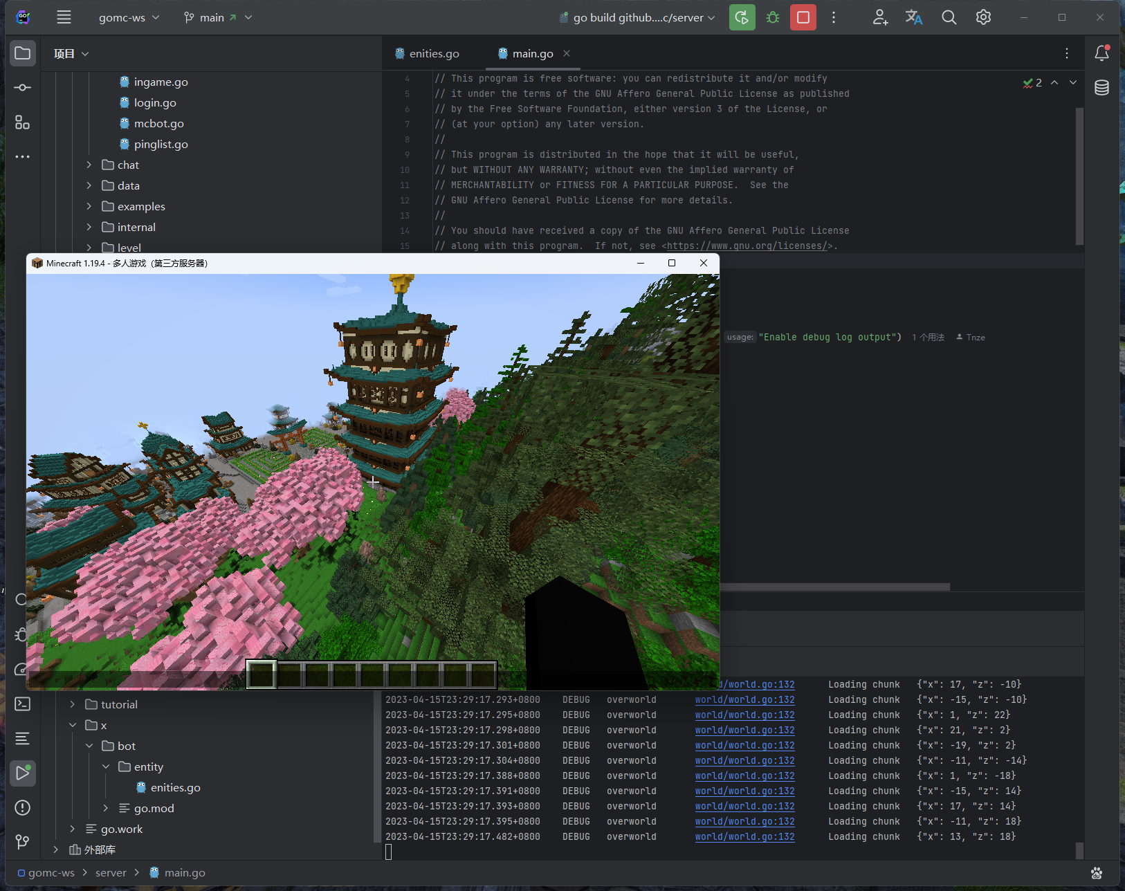Open the Project tool window folder icon
The image size is (1125, 891).
23,53
